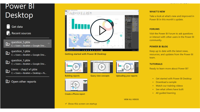Image resolution: width=200 pixels, height=112 pixels.
Task: Open the WHAT'S NEW heading link
Action: click(157, 12)
